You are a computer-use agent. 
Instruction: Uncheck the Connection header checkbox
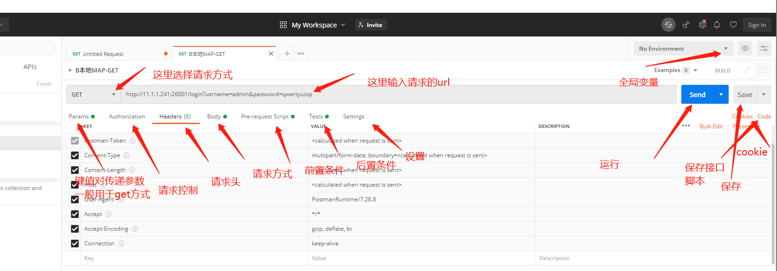tap(75, 244)
